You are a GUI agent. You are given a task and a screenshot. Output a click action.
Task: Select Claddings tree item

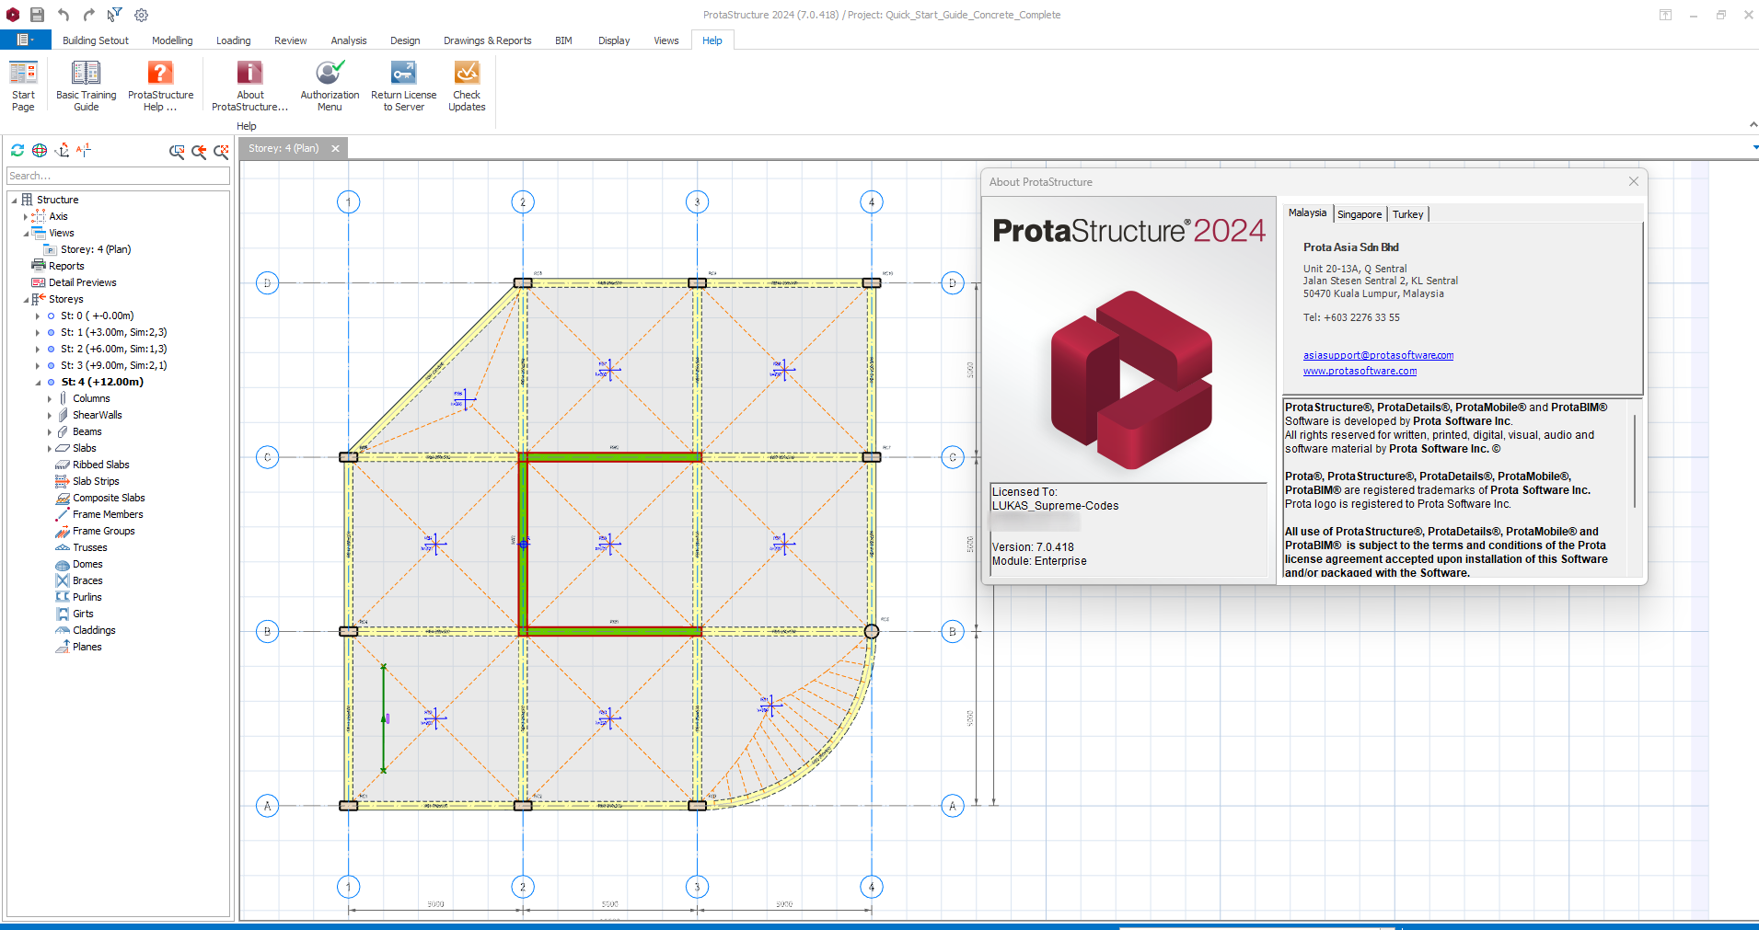[94, 630]
